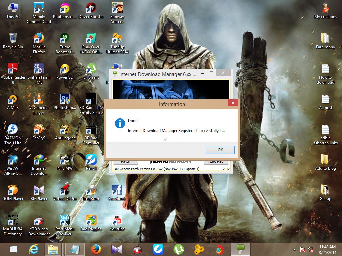
Task: Select SinhalaTamil IME icon
Action: pos(39,74)
